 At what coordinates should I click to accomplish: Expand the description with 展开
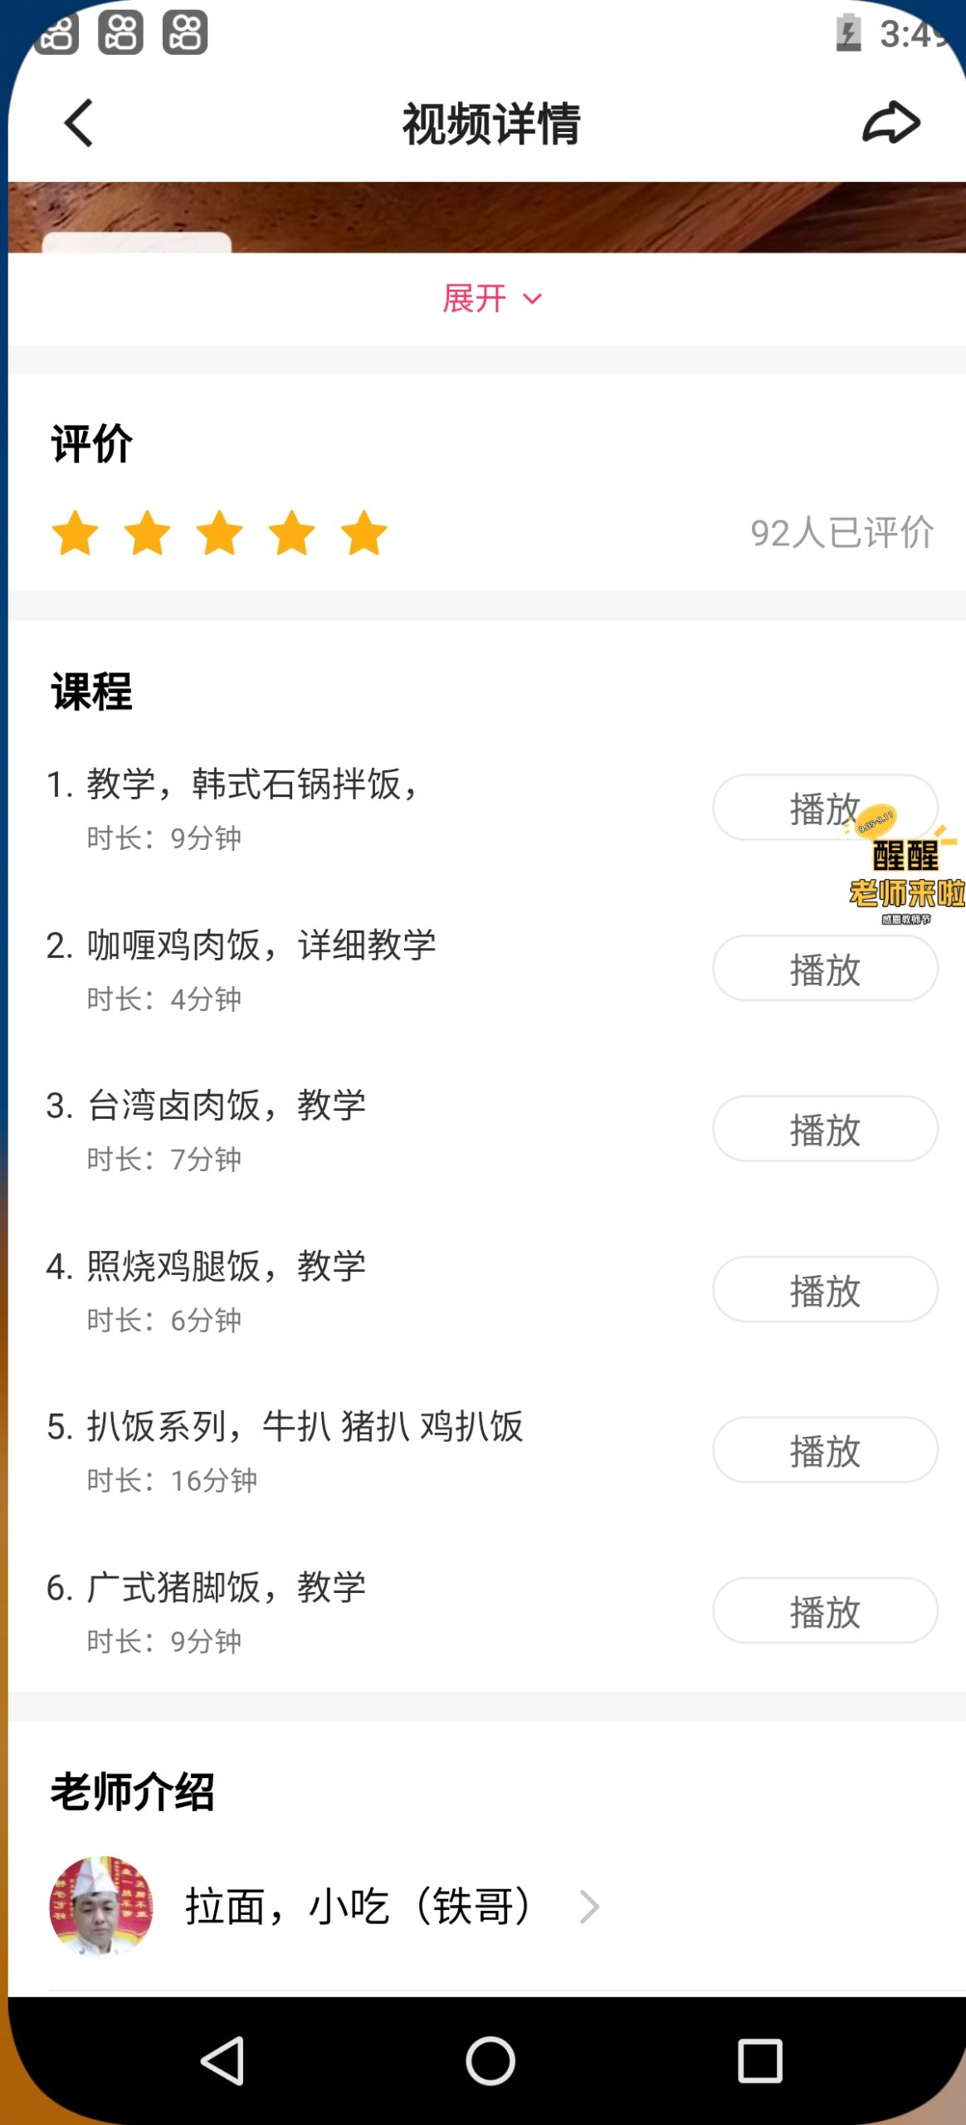coord(490,299)
